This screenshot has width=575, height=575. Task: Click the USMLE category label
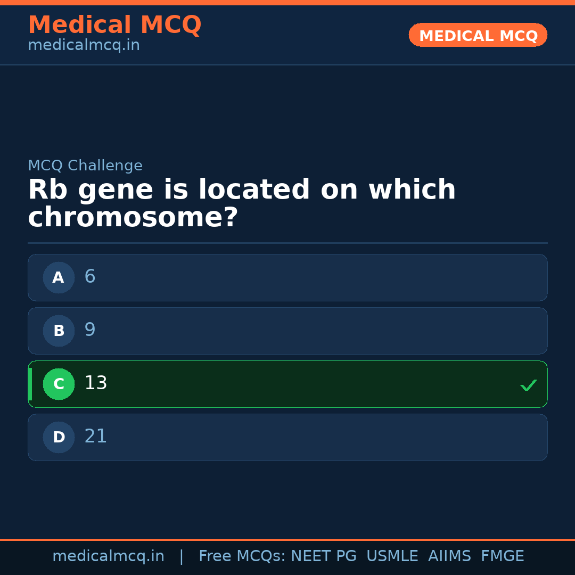click(392, 556)
